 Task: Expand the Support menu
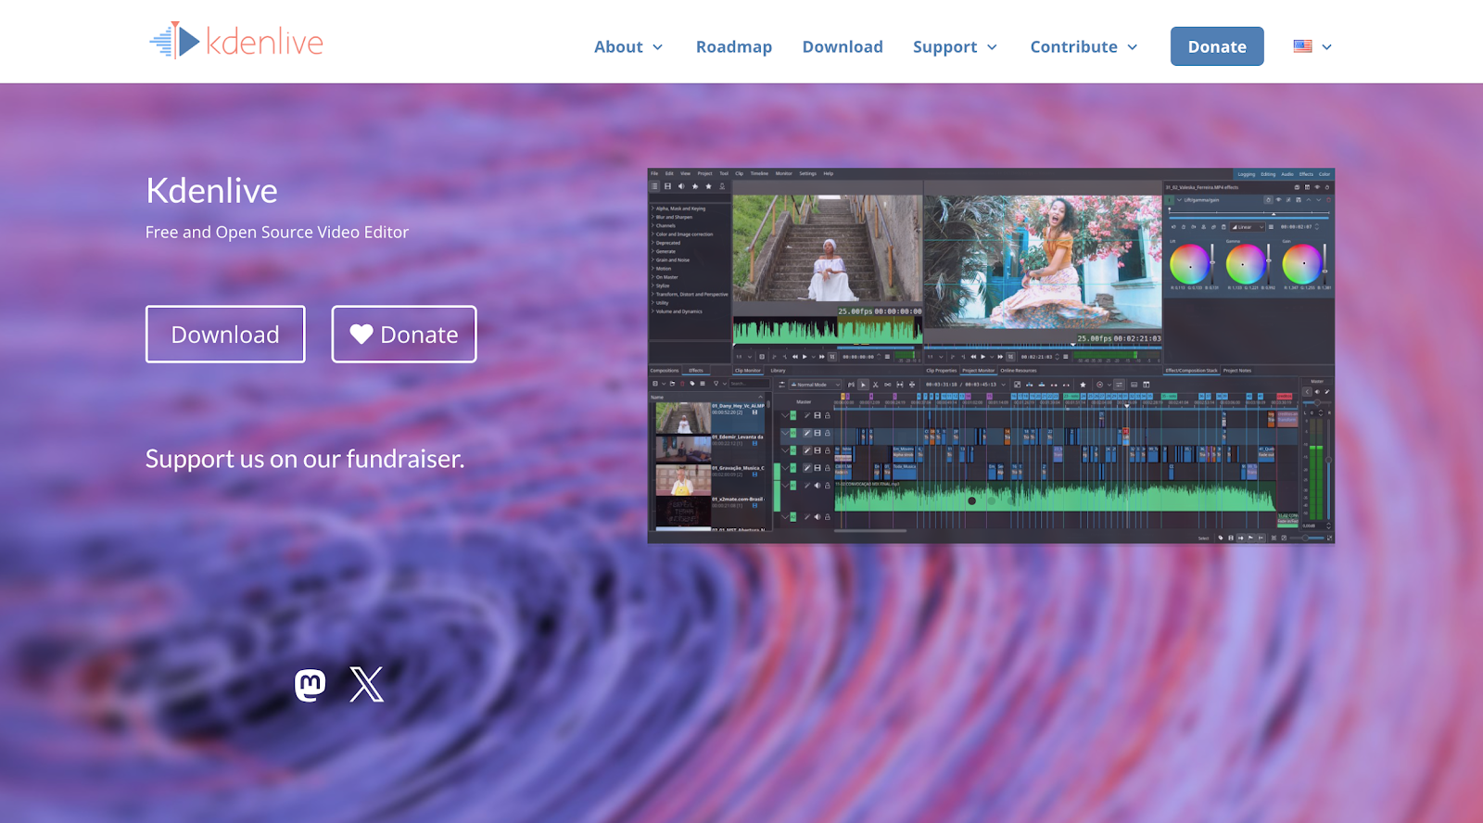[955, 46]
